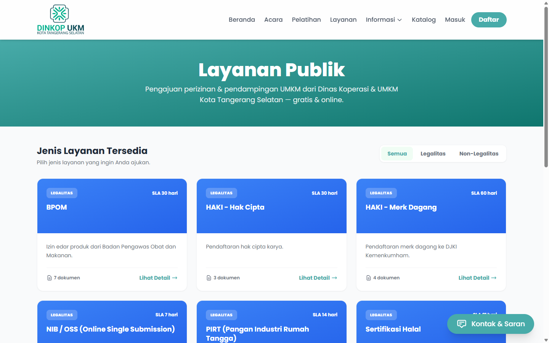Screen dimensions: 549x343
Task: Click the PIRT card title
Action: [x=257, y=334]
